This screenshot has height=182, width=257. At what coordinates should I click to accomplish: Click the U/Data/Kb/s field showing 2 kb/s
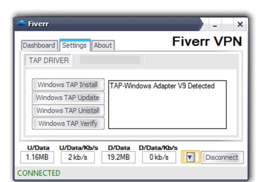(x=78, y=157)
